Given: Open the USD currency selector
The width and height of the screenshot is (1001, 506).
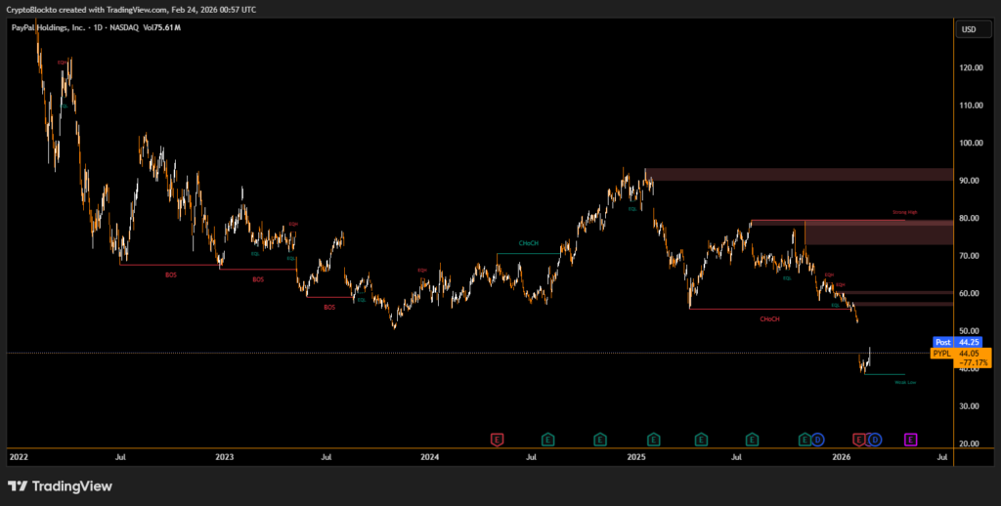Looking at the screenshot, I should [x=969, y=29].
